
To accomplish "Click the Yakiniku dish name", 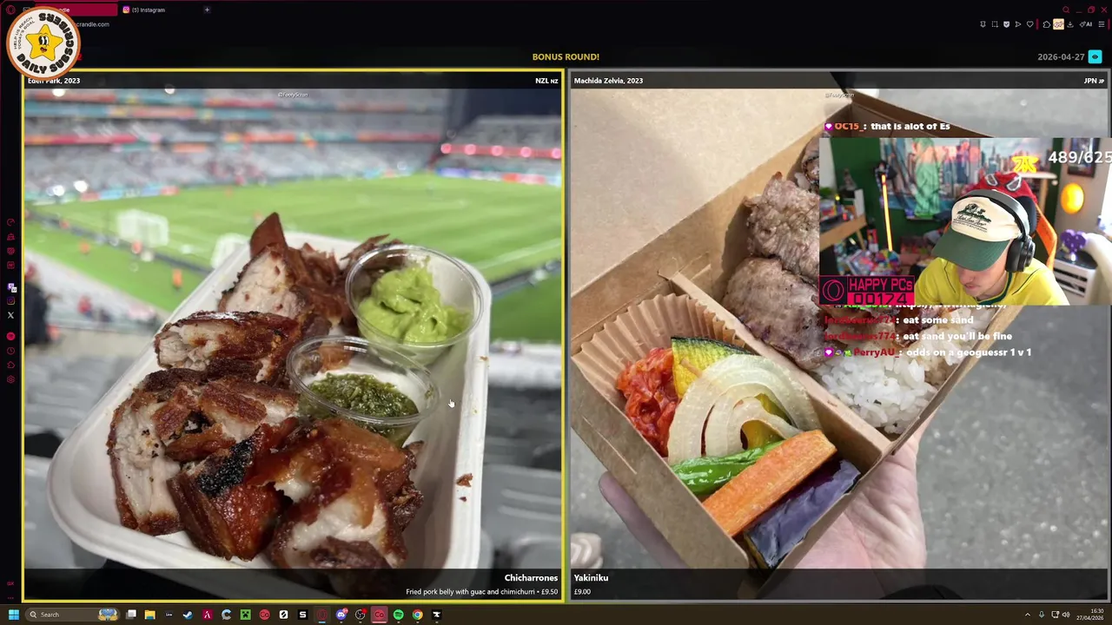I will click(591, 577).
